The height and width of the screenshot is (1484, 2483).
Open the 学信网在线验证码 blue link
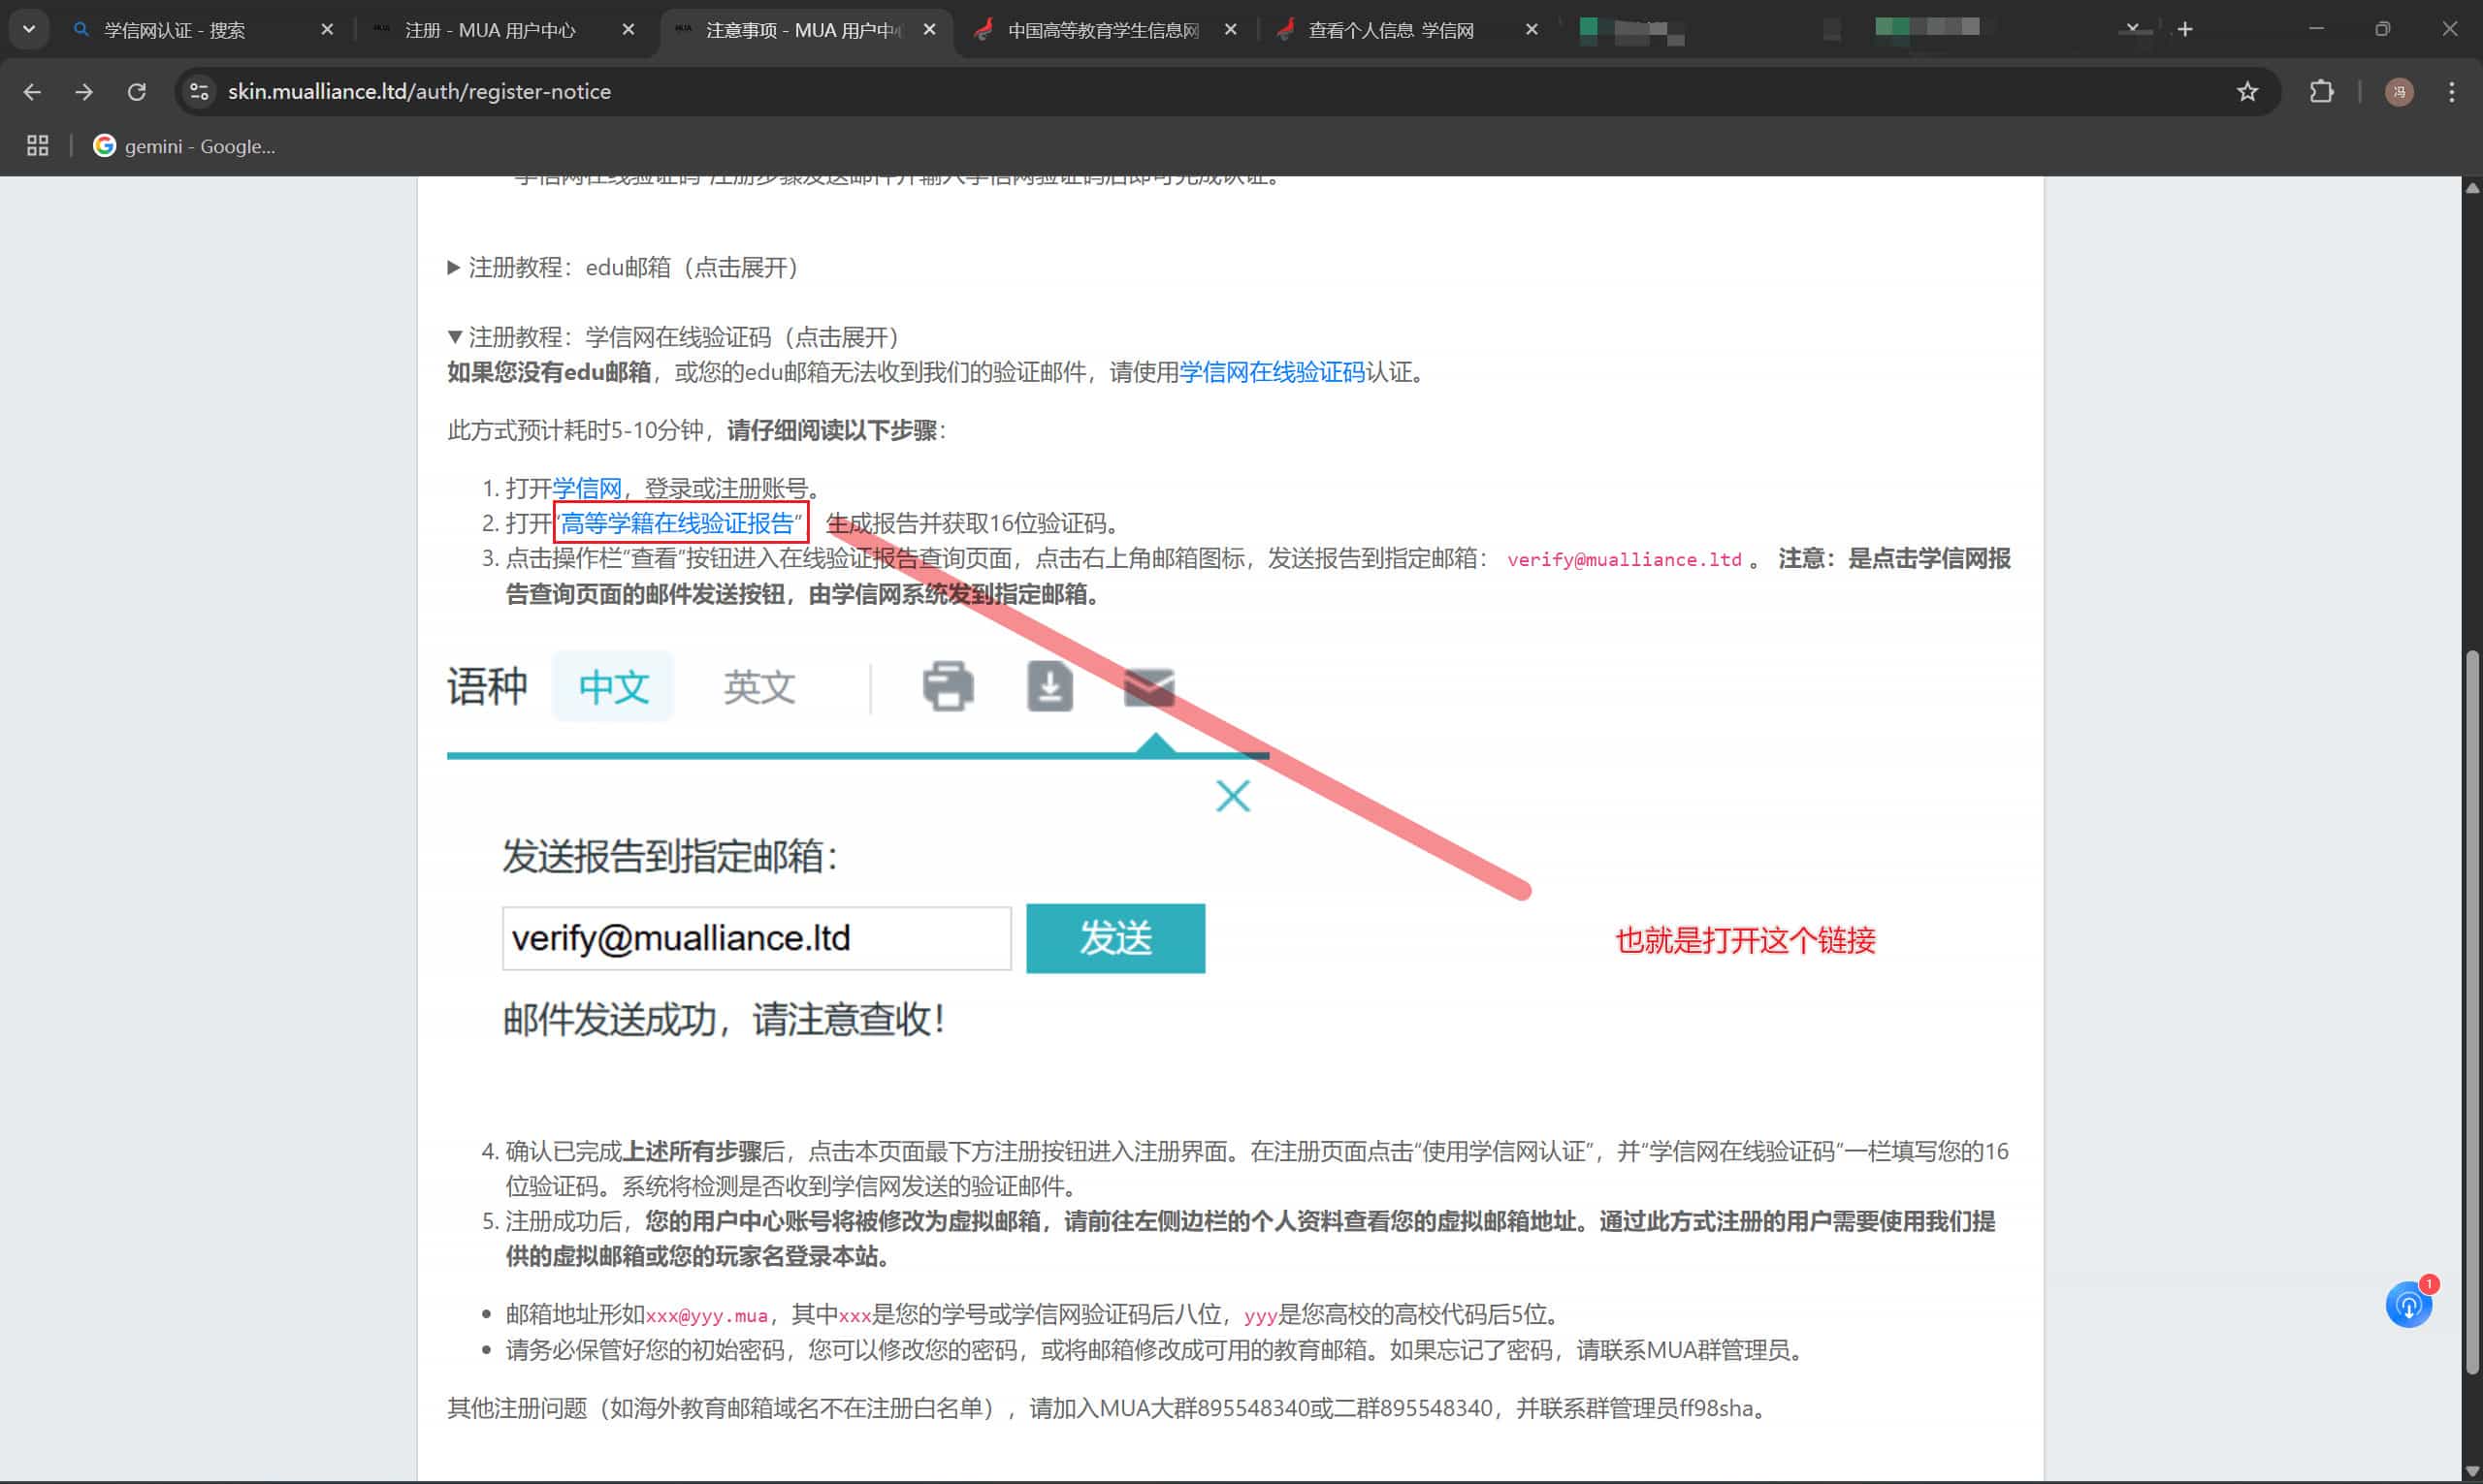coord(1272,372)
